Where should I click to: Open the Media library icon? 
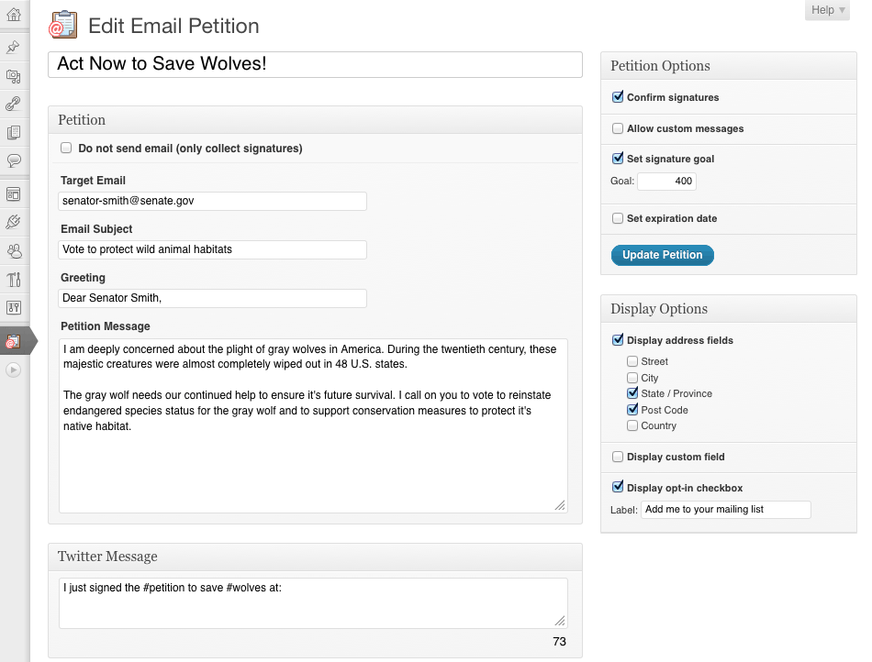[x=13, y=75]
